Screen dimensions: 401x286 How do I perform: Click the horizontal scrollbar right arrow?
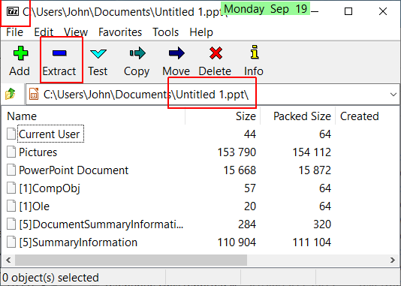(393, 260)
